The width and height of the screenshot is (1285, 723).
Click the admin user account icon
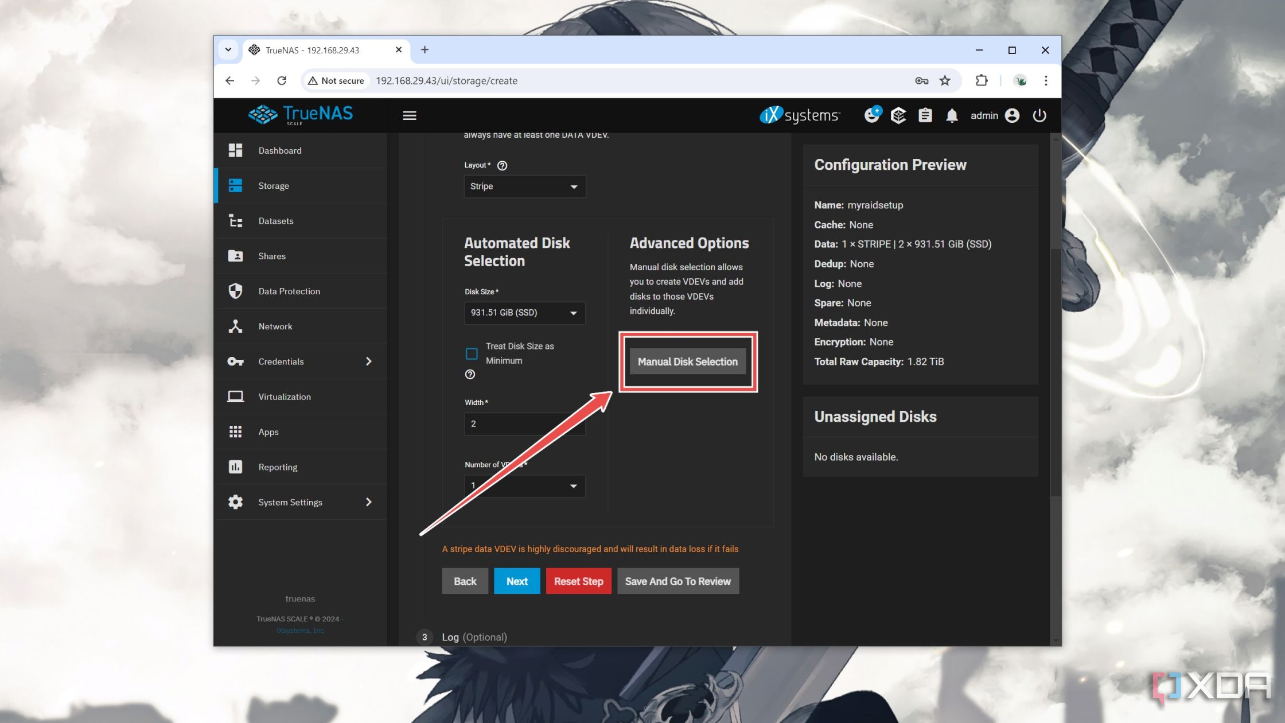tap(1013, 115)
